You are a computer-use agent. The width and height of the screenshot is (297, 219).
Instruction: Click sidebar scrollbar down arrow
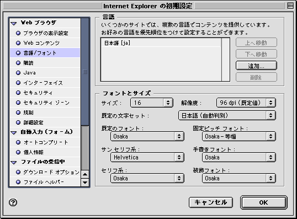pyautogui.click(x=85, y=183)
